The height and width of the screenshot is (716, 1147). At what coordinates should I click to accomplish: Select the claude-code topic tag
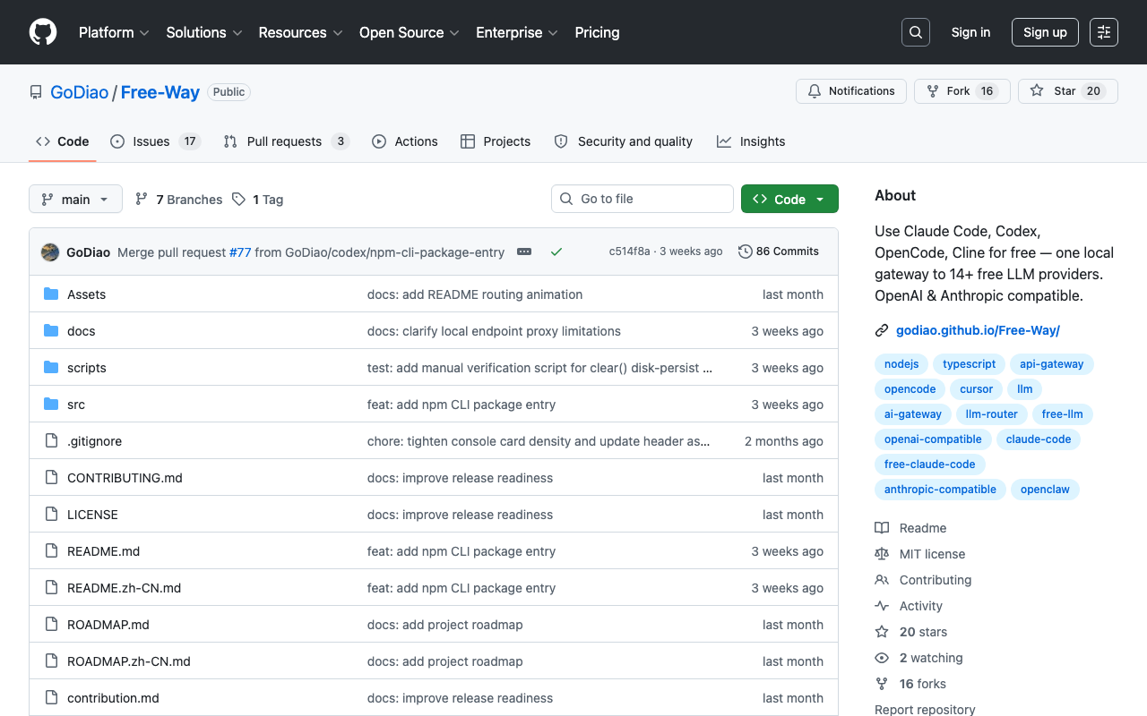click(x=1039, y=439)
